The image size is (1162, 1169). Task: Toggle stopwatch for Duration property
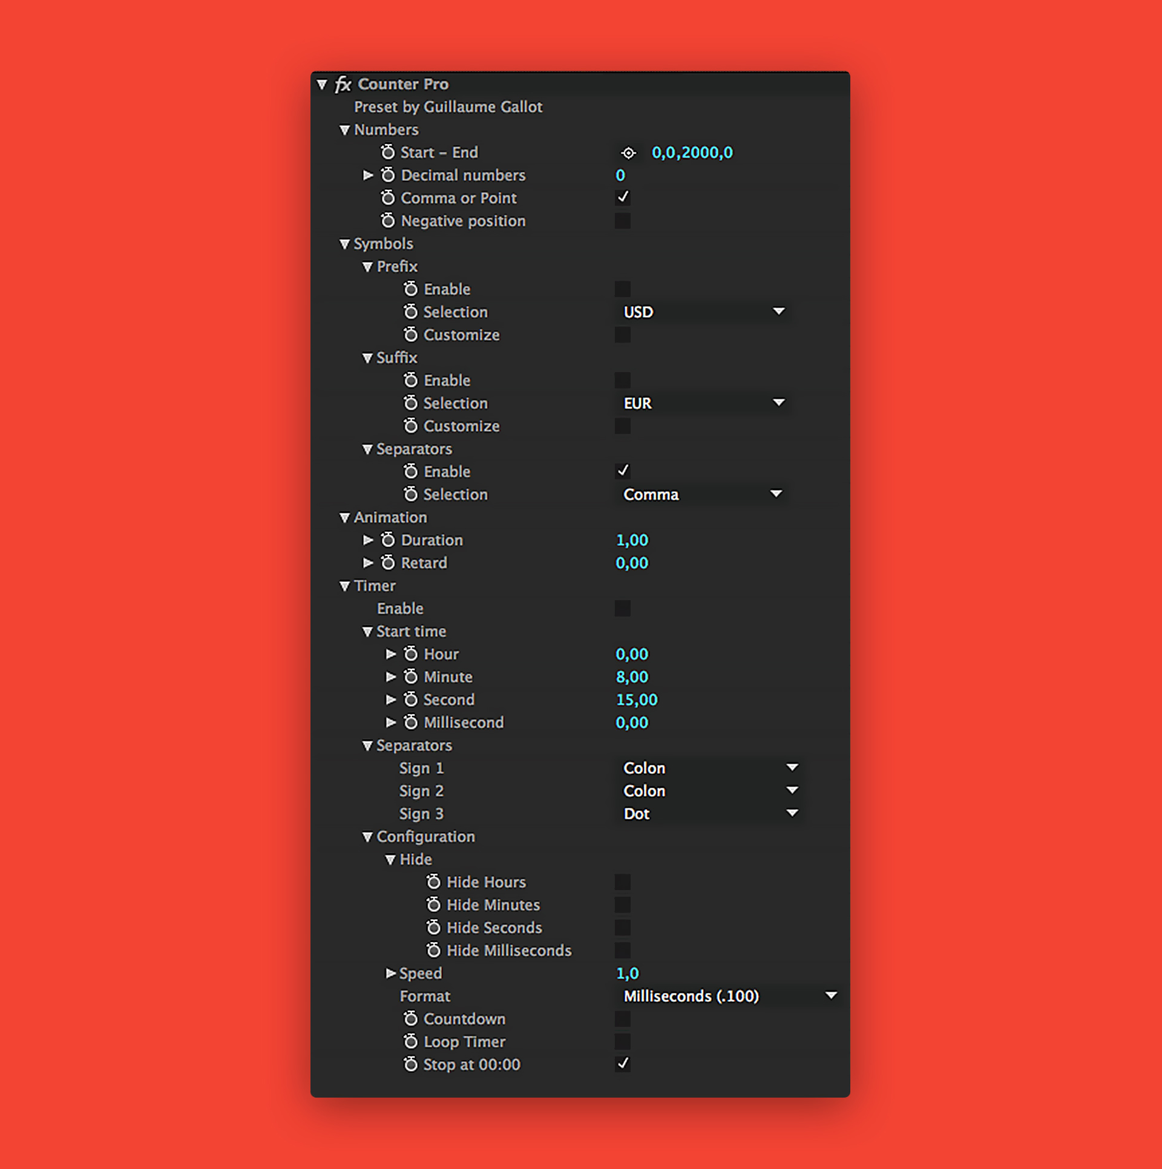click(x=388, y=540)
